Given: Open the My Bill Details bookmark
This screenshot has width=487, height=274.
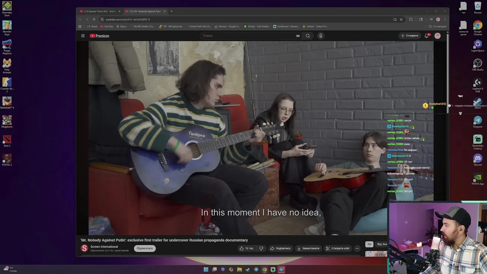Looking at the screenshot, I should coord(142,27).
